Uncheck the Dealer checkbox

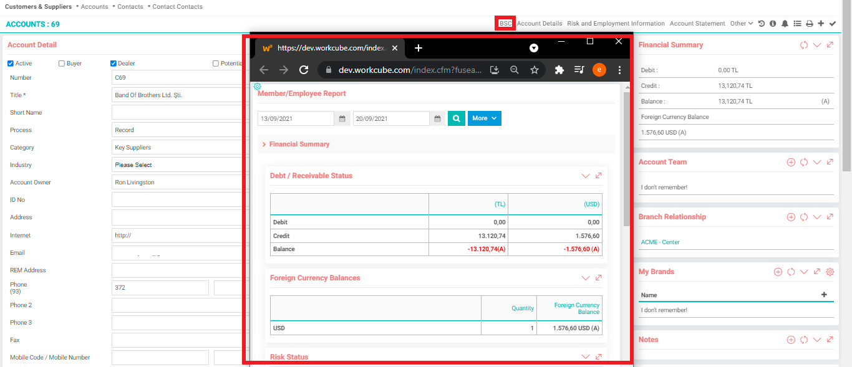[114, 64]
